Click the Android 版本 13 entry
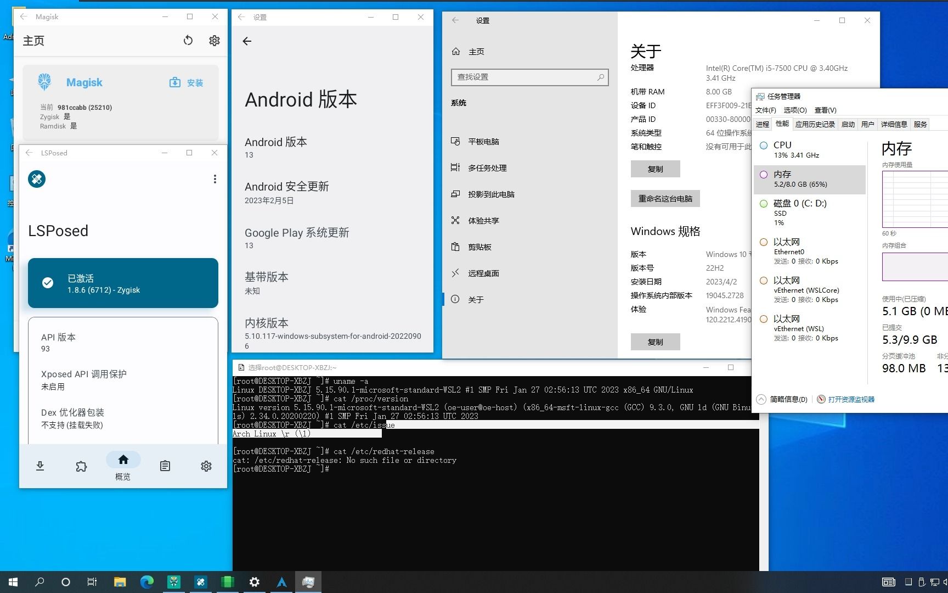The width and height of the screenshot is (948, 593). [332, 148]
